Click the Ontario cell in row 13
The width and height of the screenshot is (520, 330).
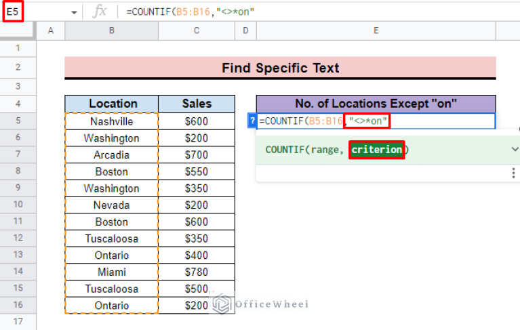pos(112,255)
